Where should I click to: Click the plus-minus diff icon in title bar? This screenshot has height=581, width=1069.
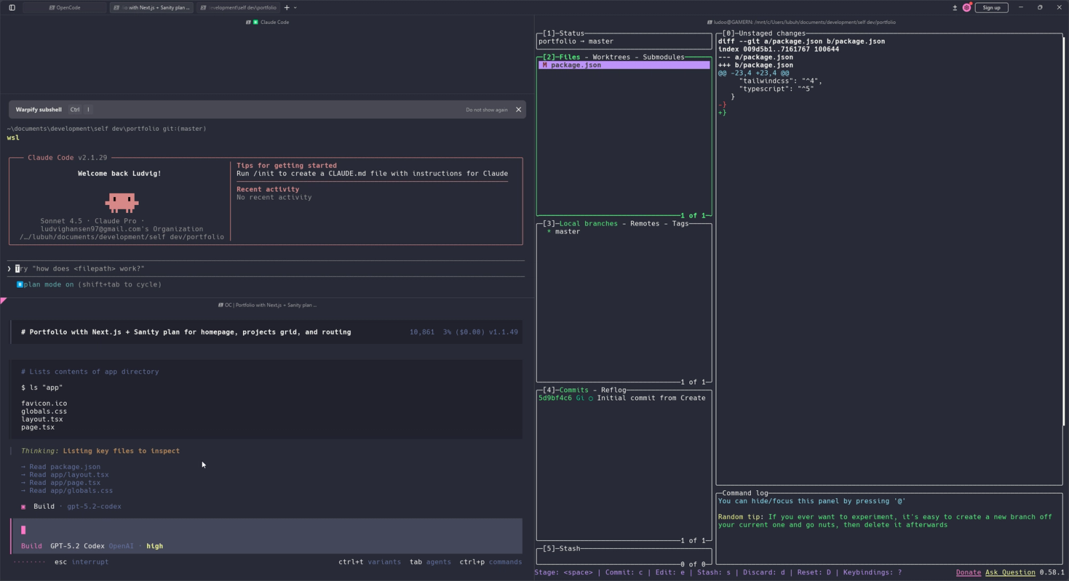point(955,8)
